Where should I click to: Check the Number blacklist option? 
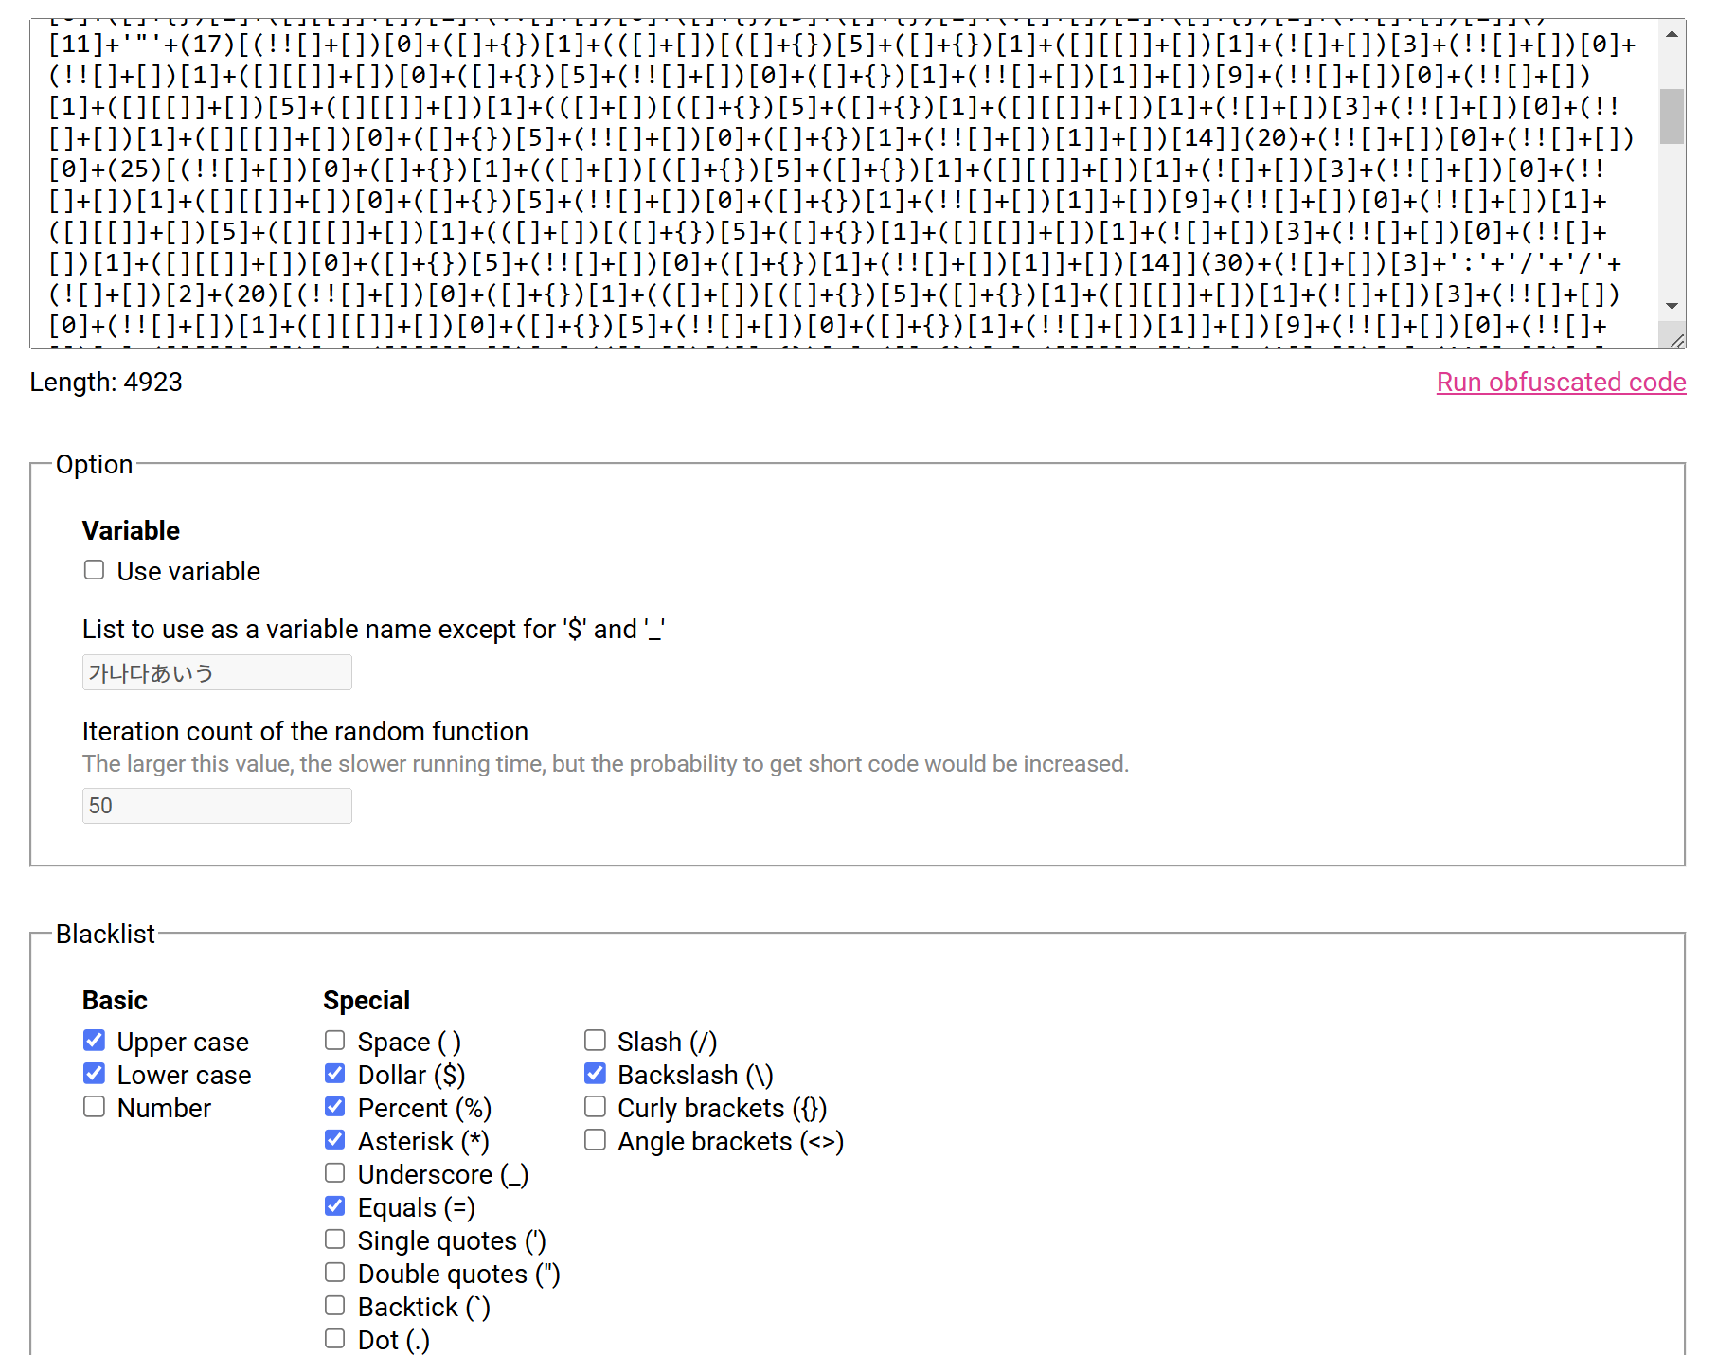click(x=94, y=1106)
